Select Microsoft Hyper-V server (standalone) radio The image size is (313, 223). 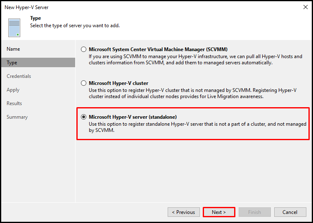83,117
